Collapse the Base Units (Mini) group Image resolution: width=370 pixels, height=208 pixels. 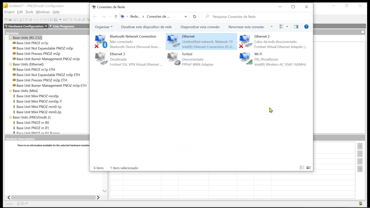pyautogui.click(x=10, y=91)
